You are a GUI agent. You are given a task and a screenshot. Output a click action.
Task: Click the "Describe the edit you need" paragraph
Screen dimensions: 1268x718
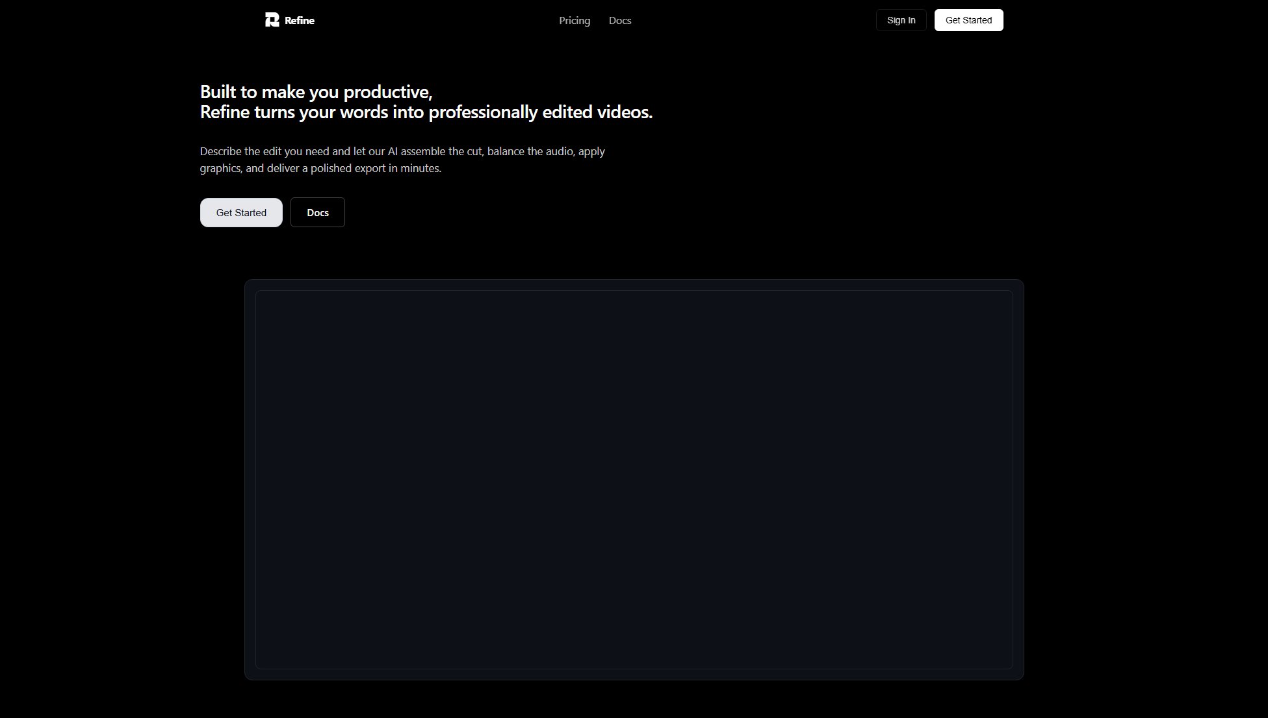tap(402, 160)
